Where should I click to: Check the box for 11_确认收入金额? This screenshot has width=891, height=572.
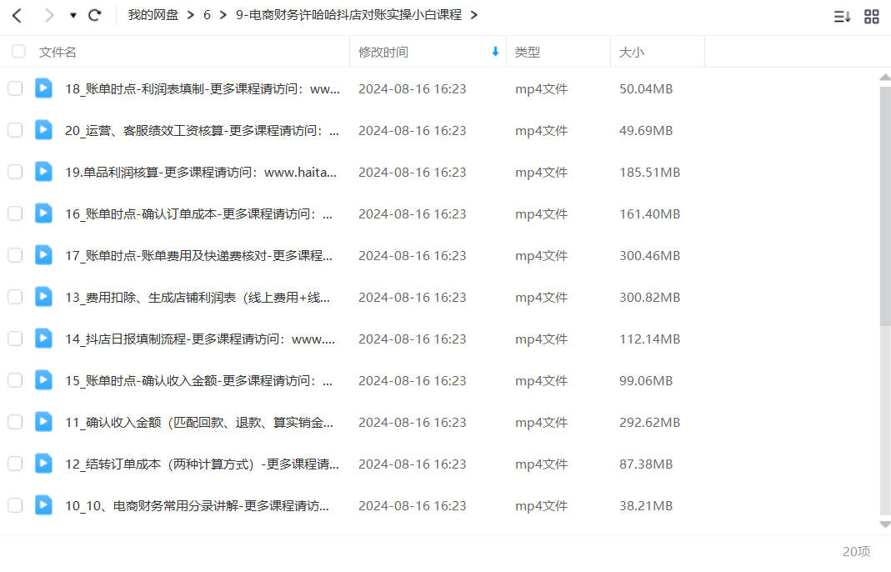[x=15, y=422]
